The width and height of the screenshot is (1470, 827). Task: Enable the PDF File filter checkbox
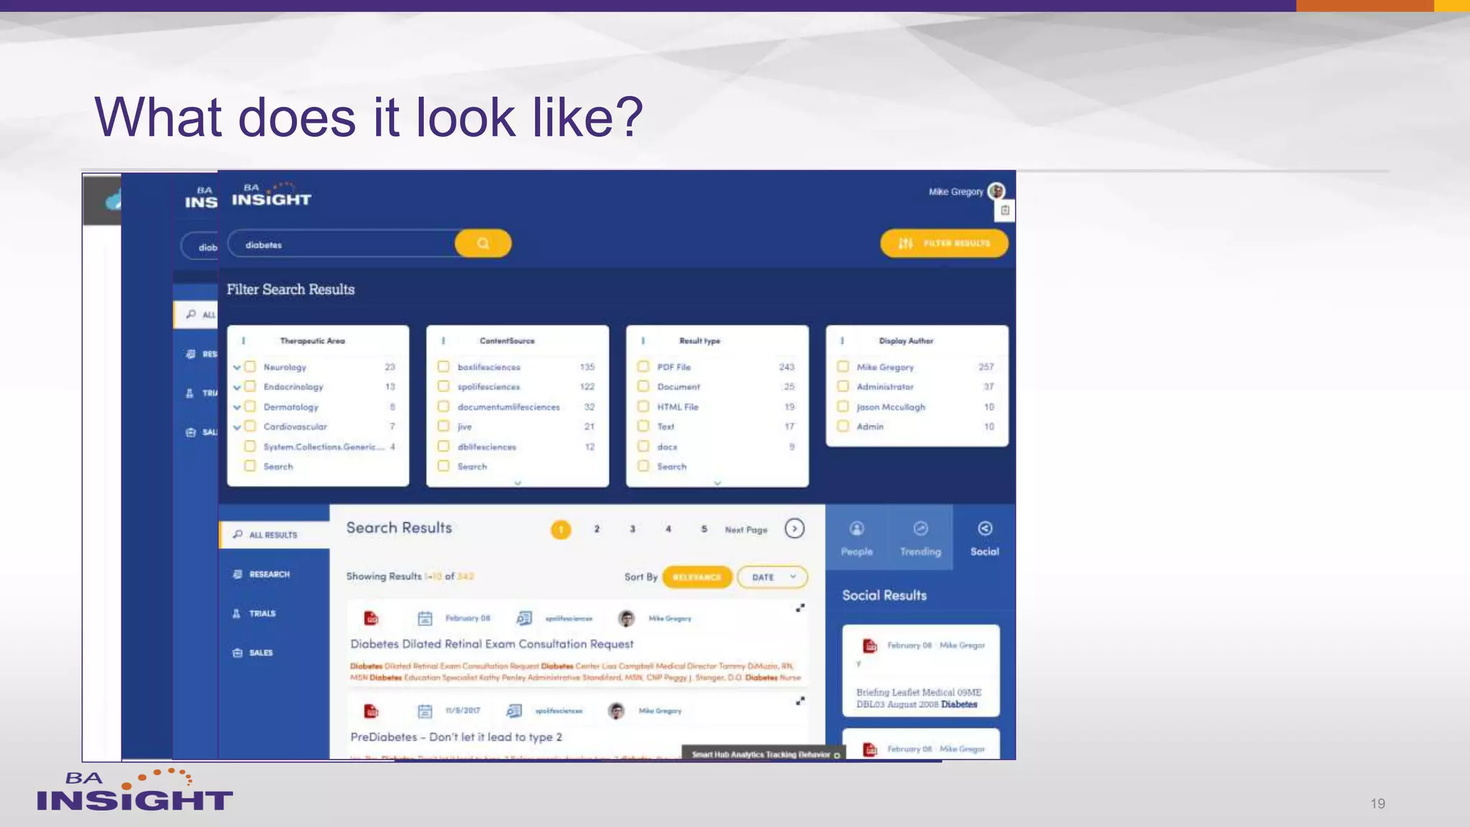pyautogui.click(x=644, y=367)
